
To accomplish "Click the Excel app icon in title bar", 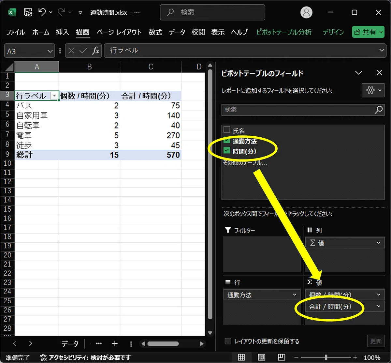I will (x=12, y=12).
